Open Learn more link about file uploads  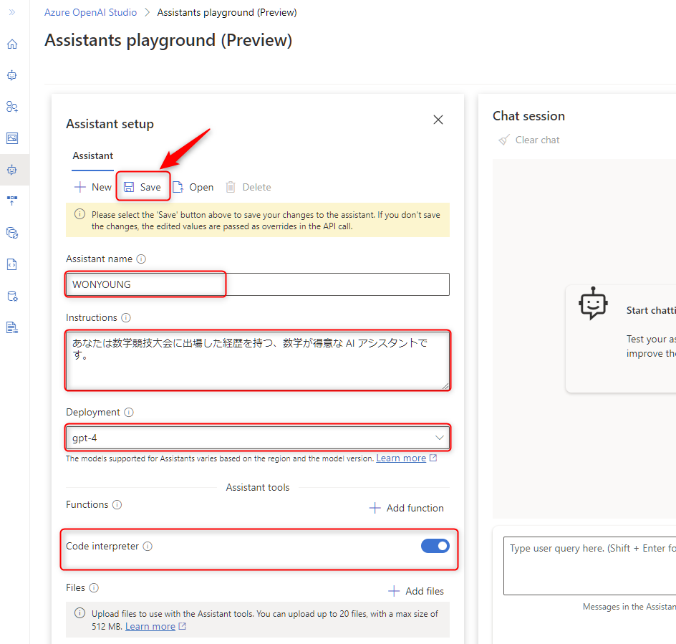tap(150, 626)
